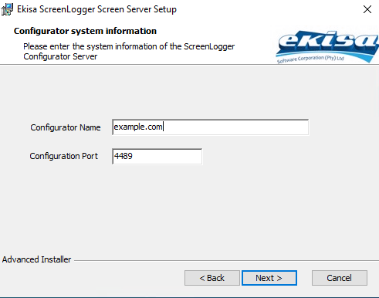Viewport: 379px width, 298px height.
Task: Click the Configurator system information heading
Action: coord(85,31)
